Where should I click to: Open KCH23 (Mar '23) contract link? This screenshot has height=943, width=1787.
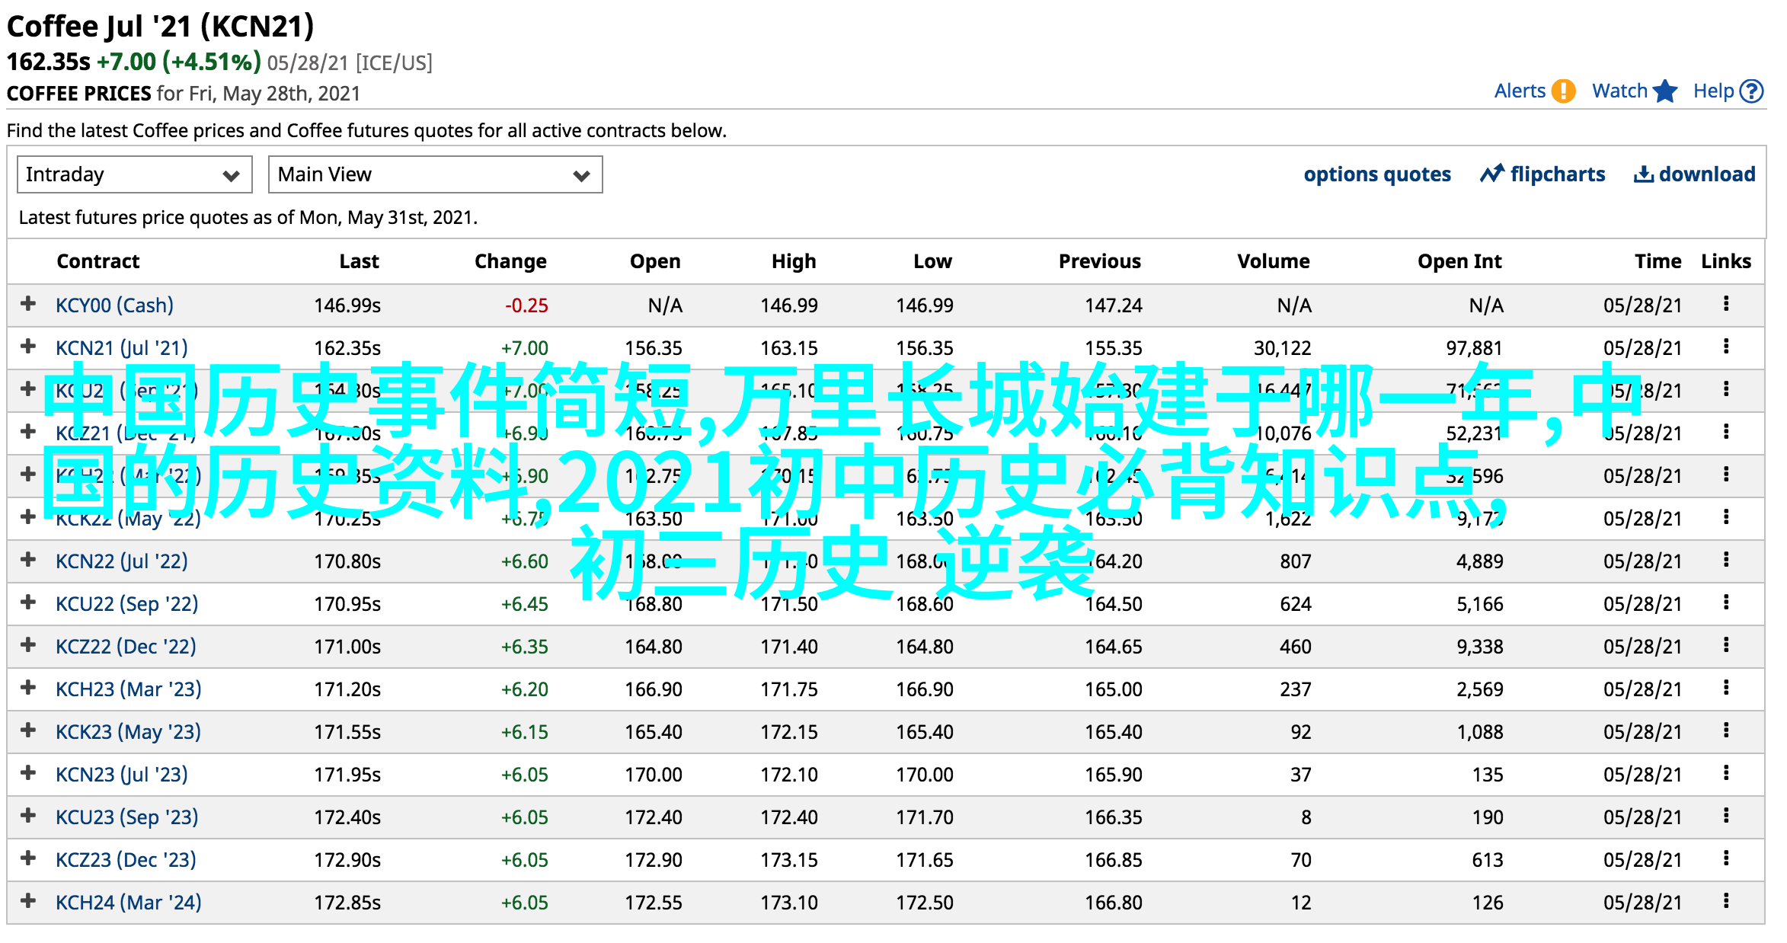click(128, 689)
